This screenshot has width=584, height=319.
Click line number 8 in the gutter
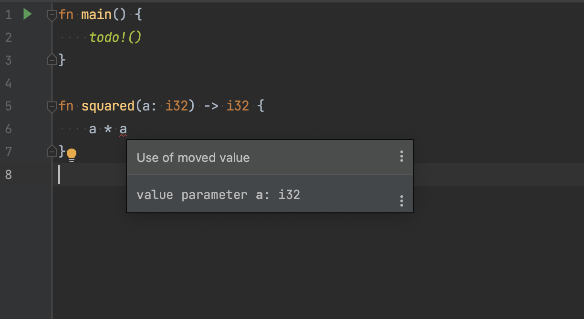click(x=8, y=174)
